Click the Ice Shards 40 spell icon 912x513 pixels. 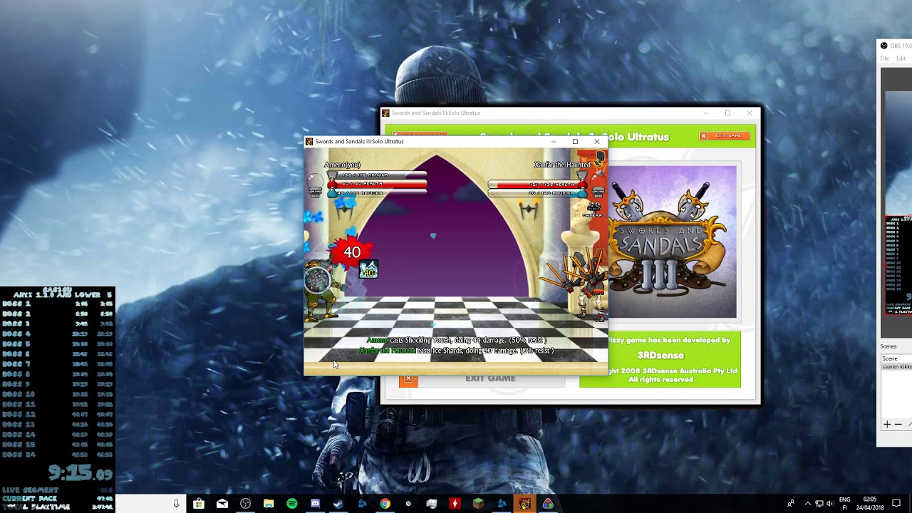coord(368,269)
